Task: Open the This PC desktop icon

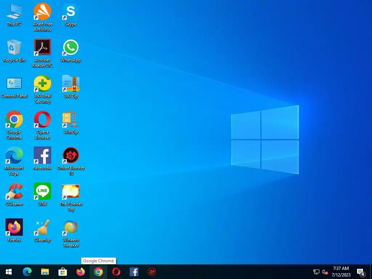Action: 14,15
